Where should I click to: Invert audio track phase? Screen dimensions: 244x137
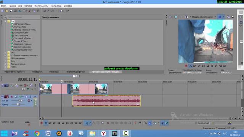16,97
